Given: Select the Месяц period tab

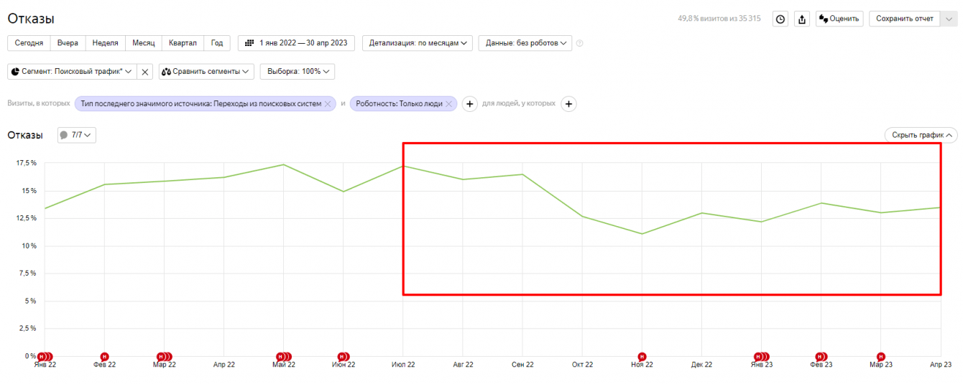Looking at the screenshot, I should [144, 43].
